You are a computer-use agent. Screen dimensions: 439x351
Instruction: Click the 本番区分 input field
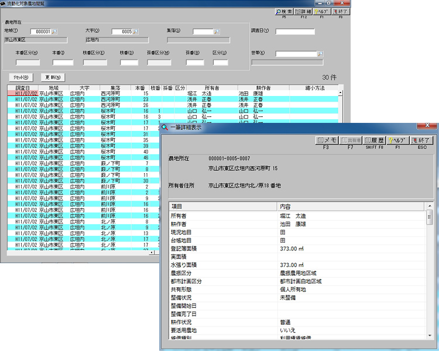coord(28,63)
